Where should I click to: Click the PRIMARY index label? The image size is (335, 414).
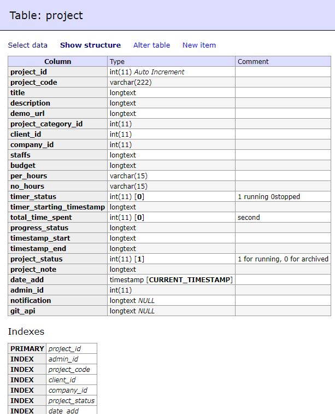[x=27, y=348]
